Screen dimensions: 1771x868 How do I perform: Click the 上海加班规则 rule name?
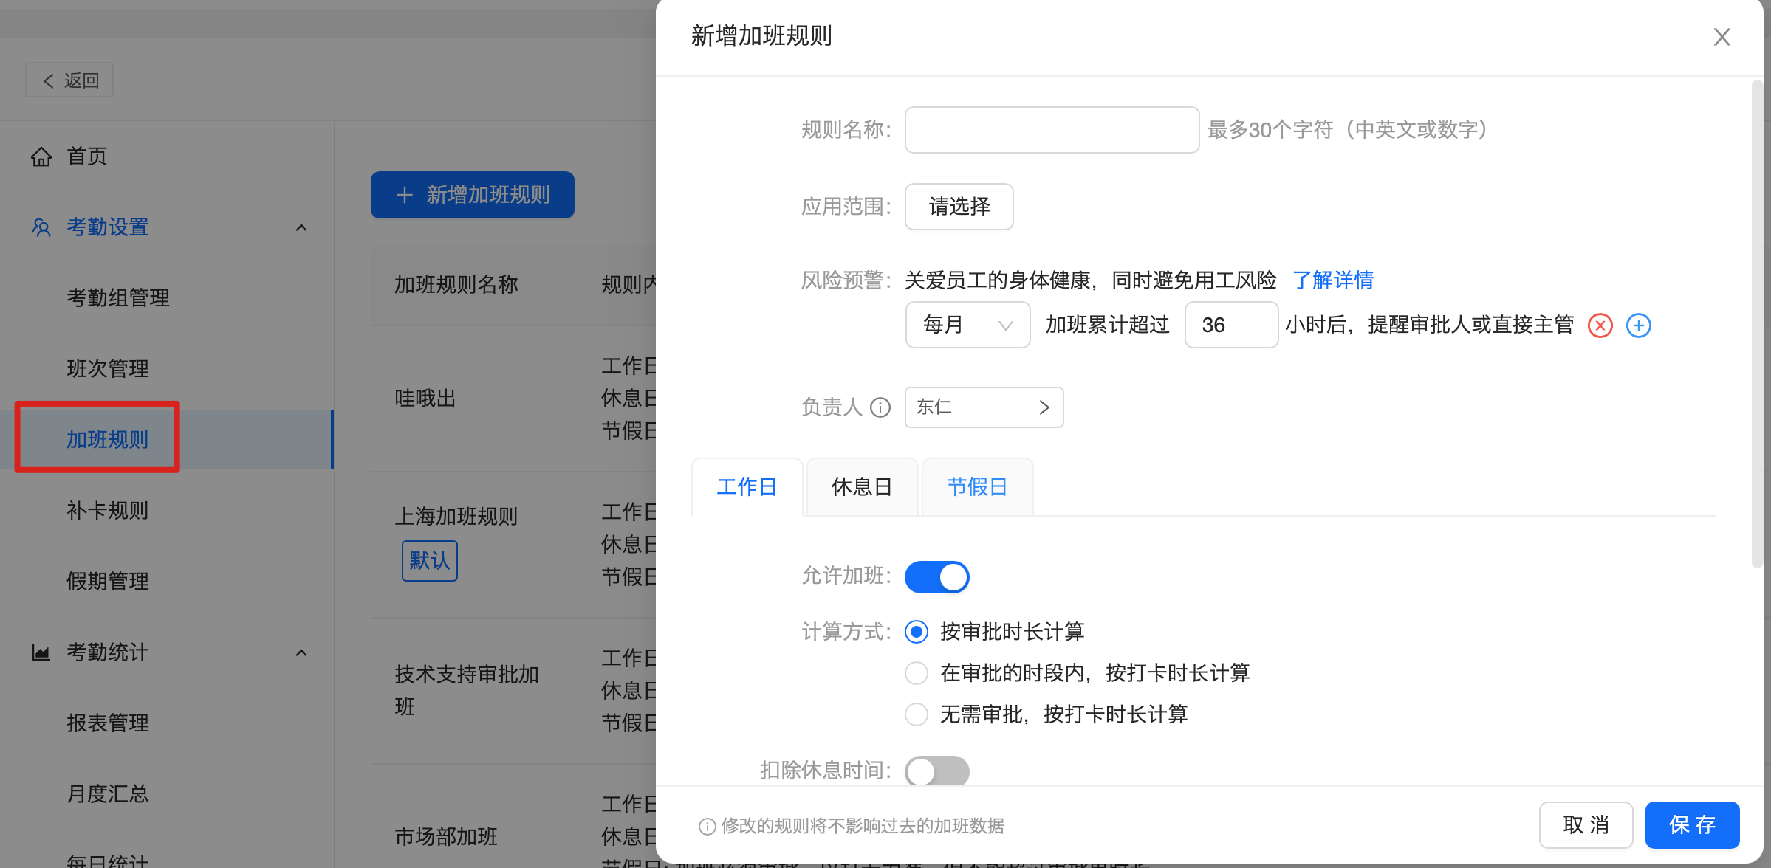coord(456,517)
